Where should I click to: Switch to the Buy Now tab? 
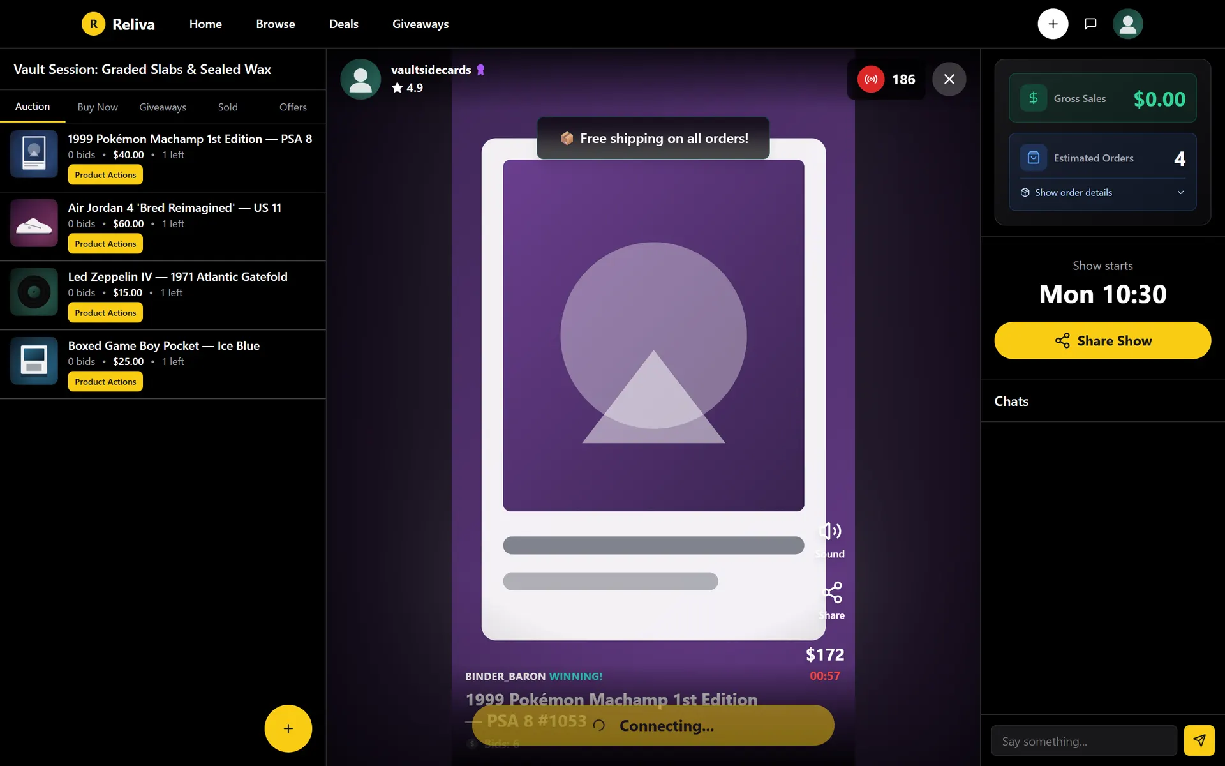[98, 107]
